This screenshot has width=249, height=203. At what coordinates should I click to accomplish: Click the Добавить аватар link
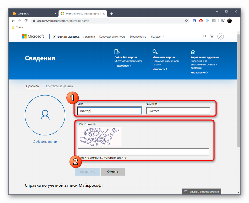click(45, 142)
